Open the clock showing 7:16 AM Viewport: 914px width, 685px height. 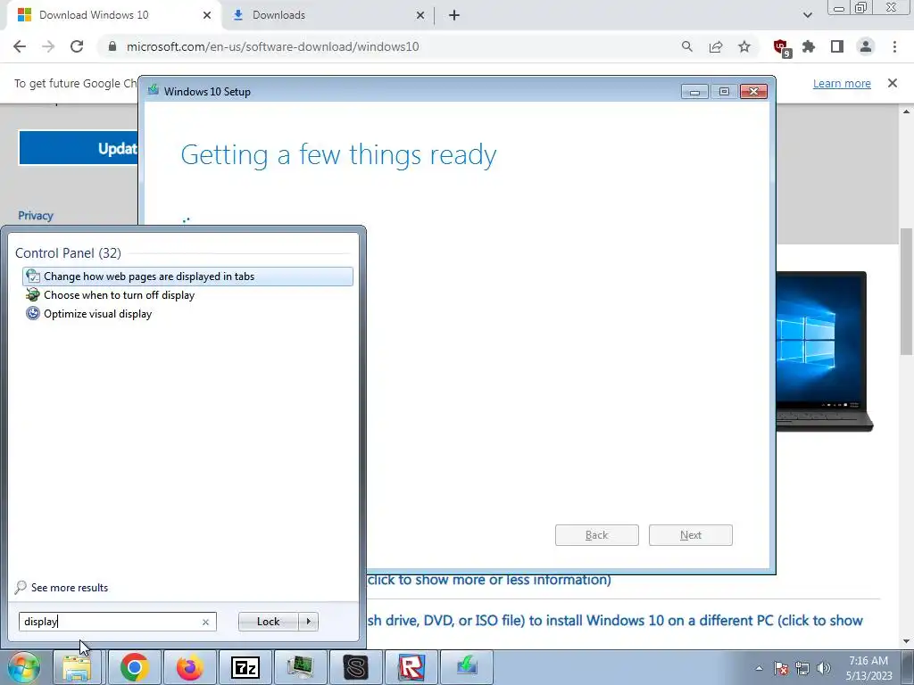868,668
